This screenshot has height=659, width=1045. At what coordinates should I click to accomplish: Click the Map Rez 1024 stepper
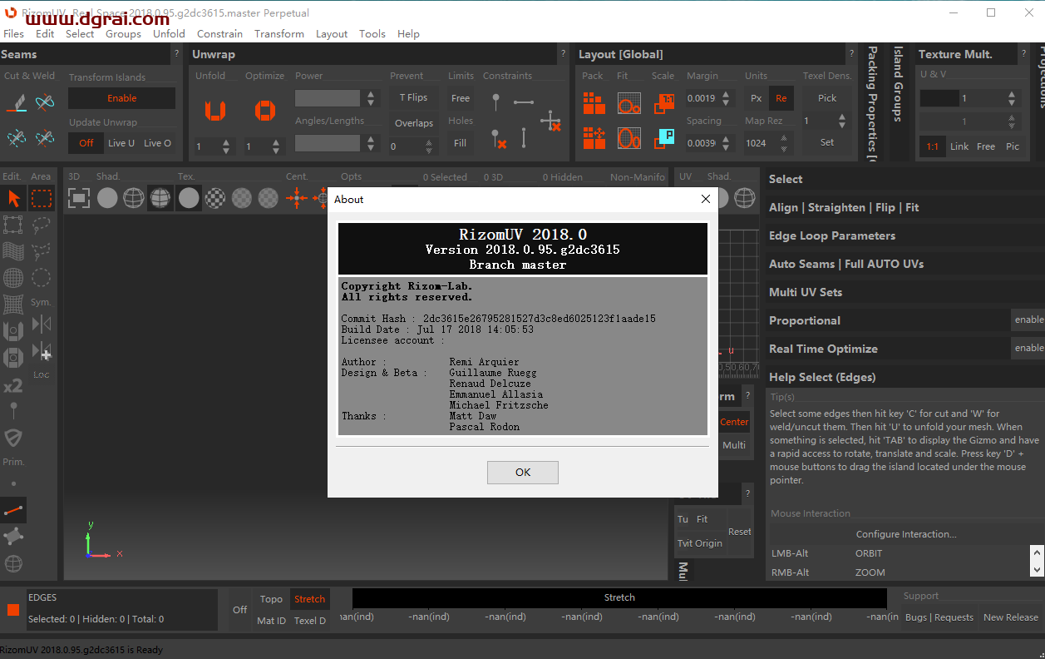pyautogui.click(x=783, y=143)
